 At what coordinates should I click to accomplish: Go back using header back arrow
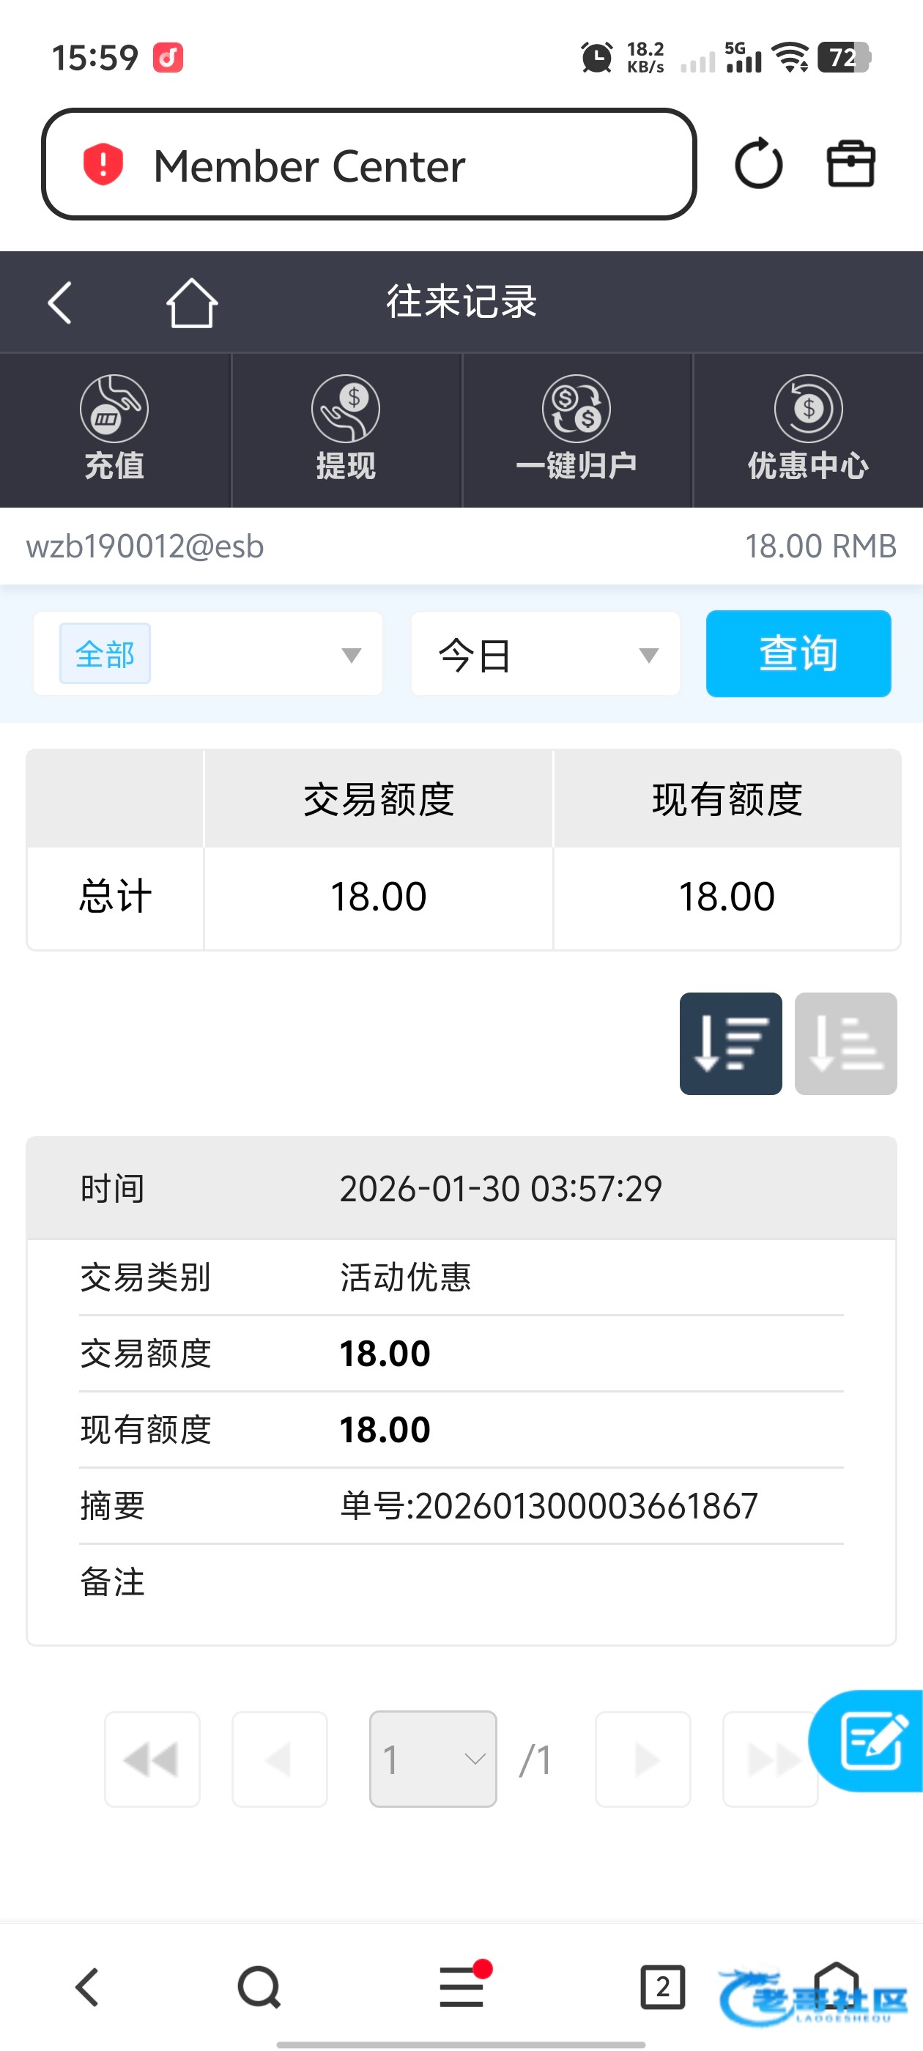[x=61, y=303]
